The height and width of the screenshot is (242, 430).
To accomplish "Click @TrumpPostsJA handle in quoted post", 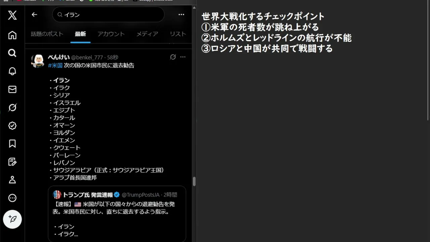I will tap(140, 195).
